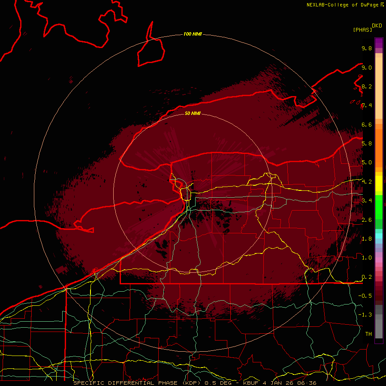Click the 100 NMI range ring label
The width and height of the screenshot is (386, 386).
coord(193,34)
